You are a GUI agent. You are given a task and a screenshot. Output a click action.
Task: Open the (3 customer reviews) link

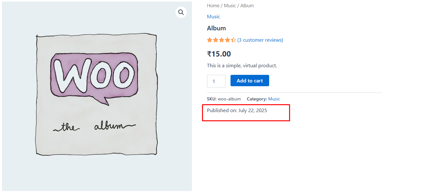[x=260, y=40]
